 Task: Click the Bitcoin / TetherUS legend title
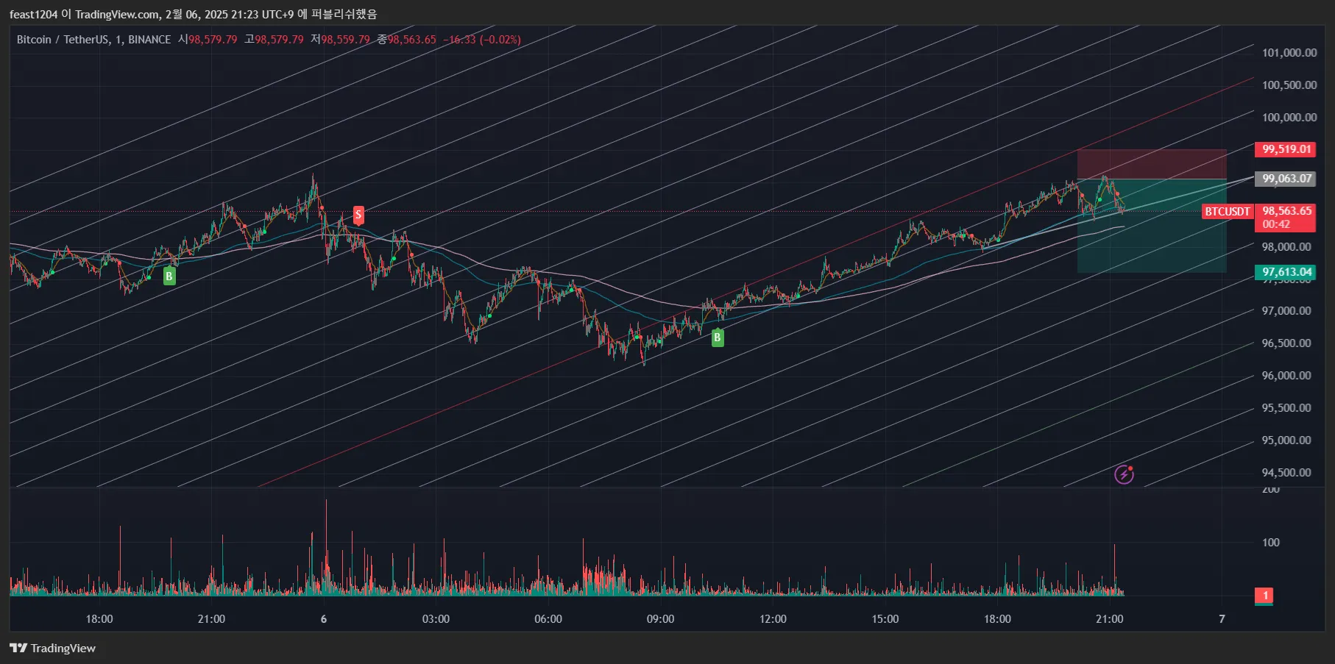[93, 40]
